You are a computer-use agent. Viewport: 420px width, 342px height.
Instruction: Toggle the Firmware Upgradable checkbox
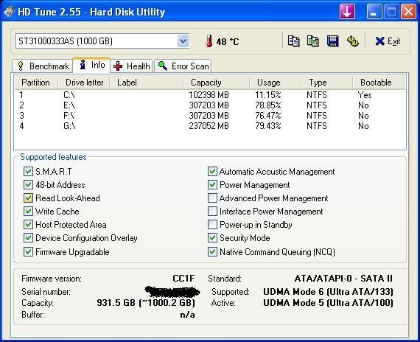coord(28,251)
